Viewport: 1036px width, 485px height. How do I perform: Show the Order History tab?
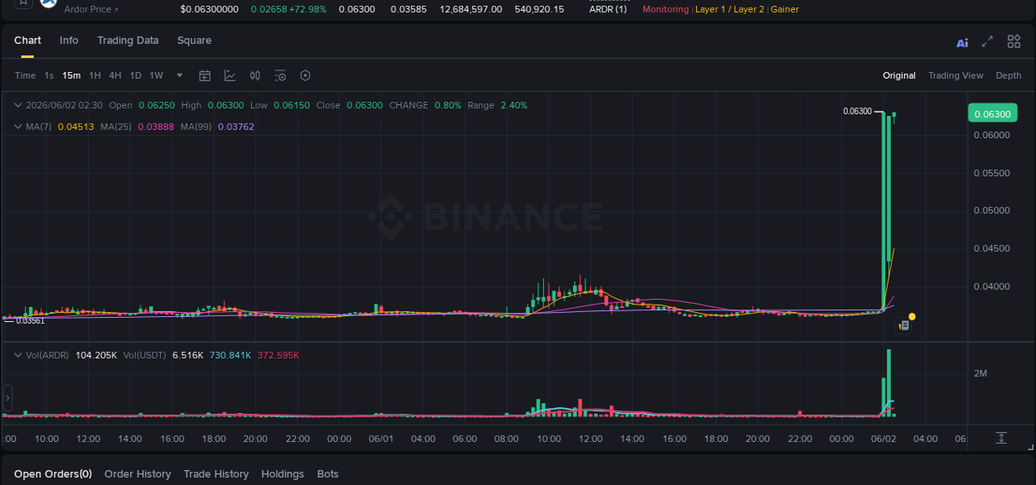pyautogui.click(x=138, y=474)
